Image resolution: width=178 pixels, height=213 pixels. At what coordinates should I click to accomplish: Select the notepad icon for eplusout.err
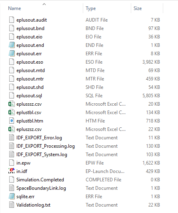pos(12,54)
